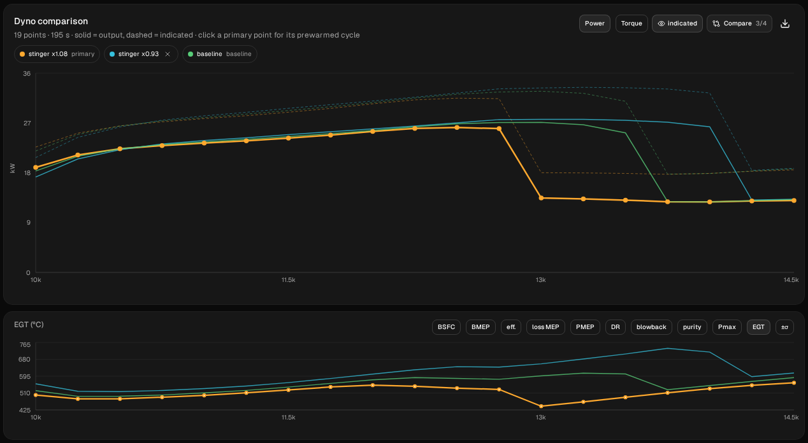Show the DR metric

coord(615,327)
